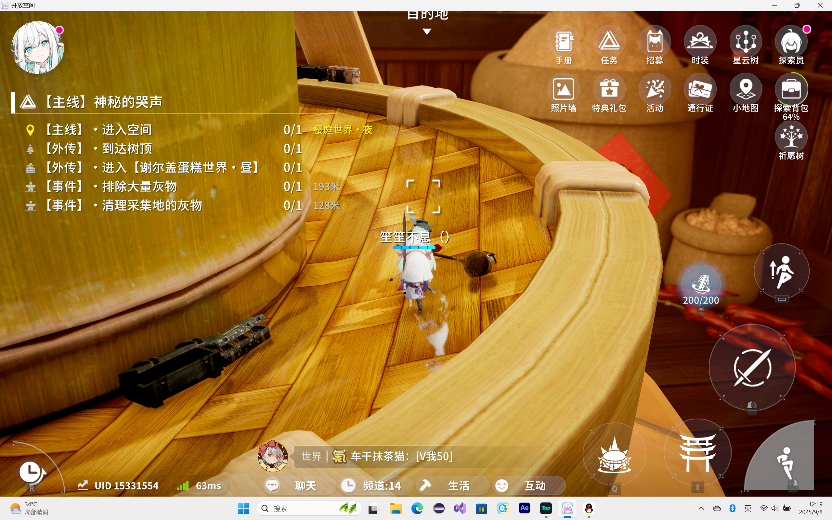832x520 pixels.
Task: Open File Explorer from the taskbar
Action: (x=396, y=508)
